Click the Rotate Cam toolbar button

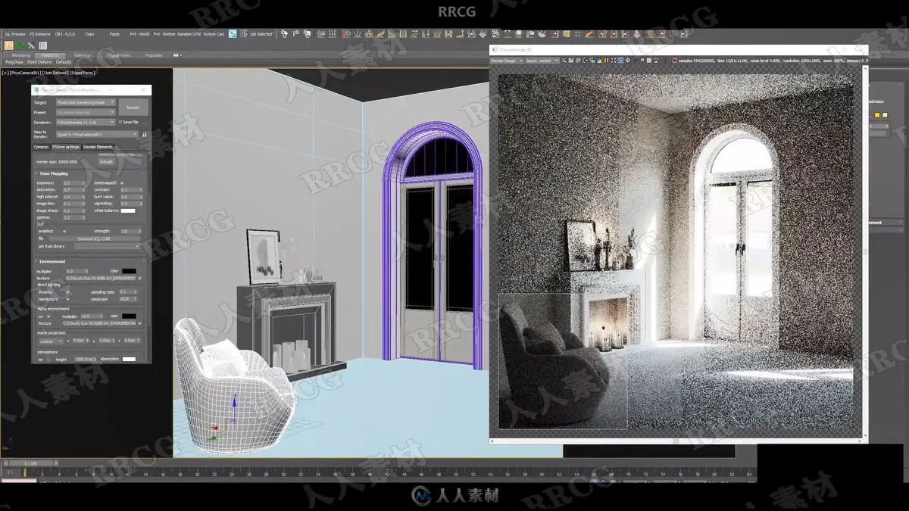click(x=215, y=34)
